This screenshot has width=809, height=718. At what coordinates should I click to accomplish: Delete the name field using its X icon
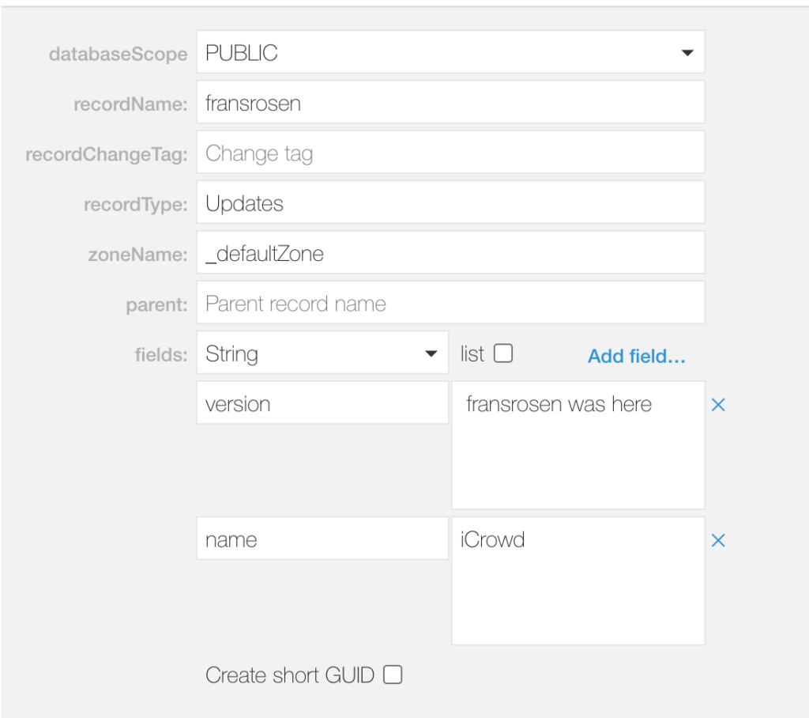(x=718, y=540)
